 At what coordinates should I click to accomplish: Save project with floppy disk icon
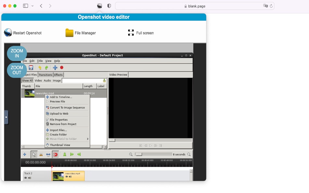[31, 68]
